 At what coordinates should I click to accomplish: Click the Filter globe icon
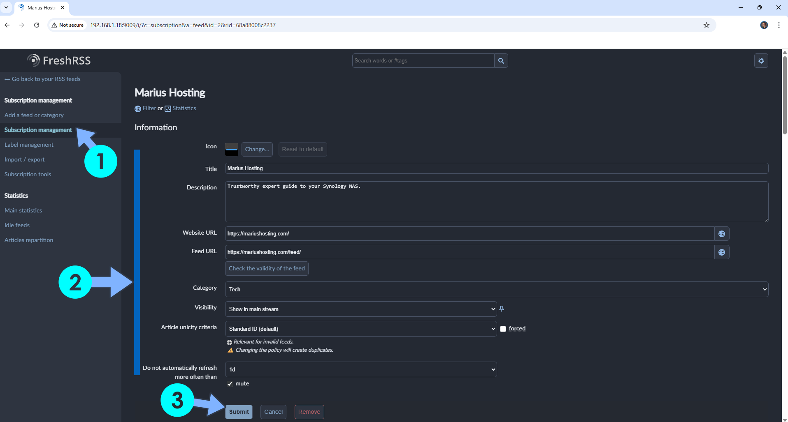point(138,109)
